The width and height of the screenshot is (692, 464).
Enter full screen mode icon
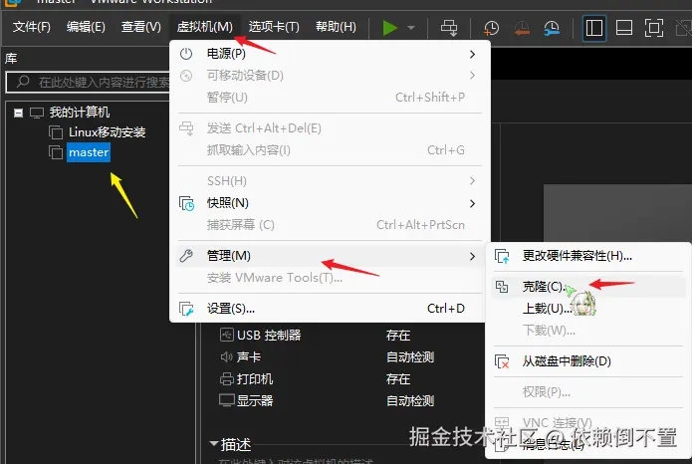coord(653,28)
